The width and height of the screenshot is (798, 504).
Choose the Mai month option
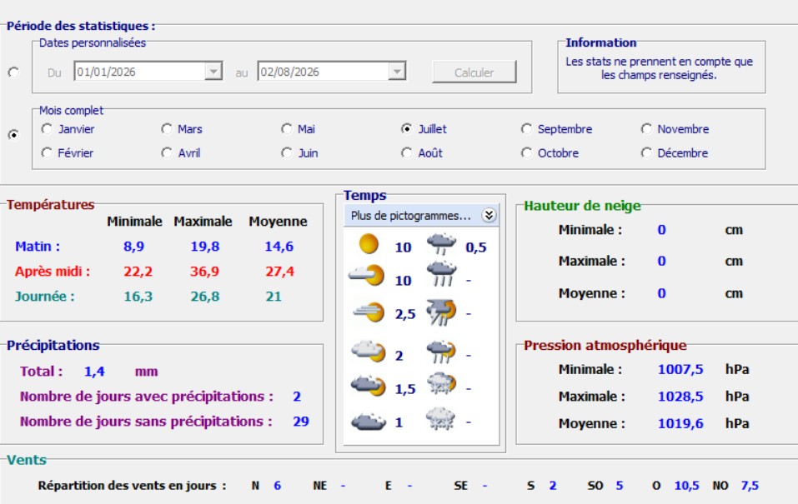(x=299, y=129)
